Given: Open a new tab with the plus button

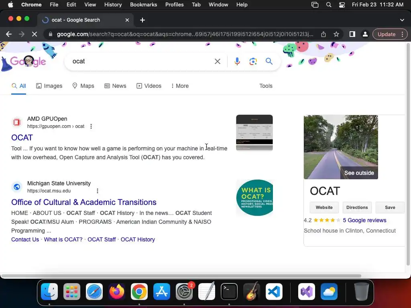Looking at the screenshot, I should pyautogui.click(x=142, y=20).
